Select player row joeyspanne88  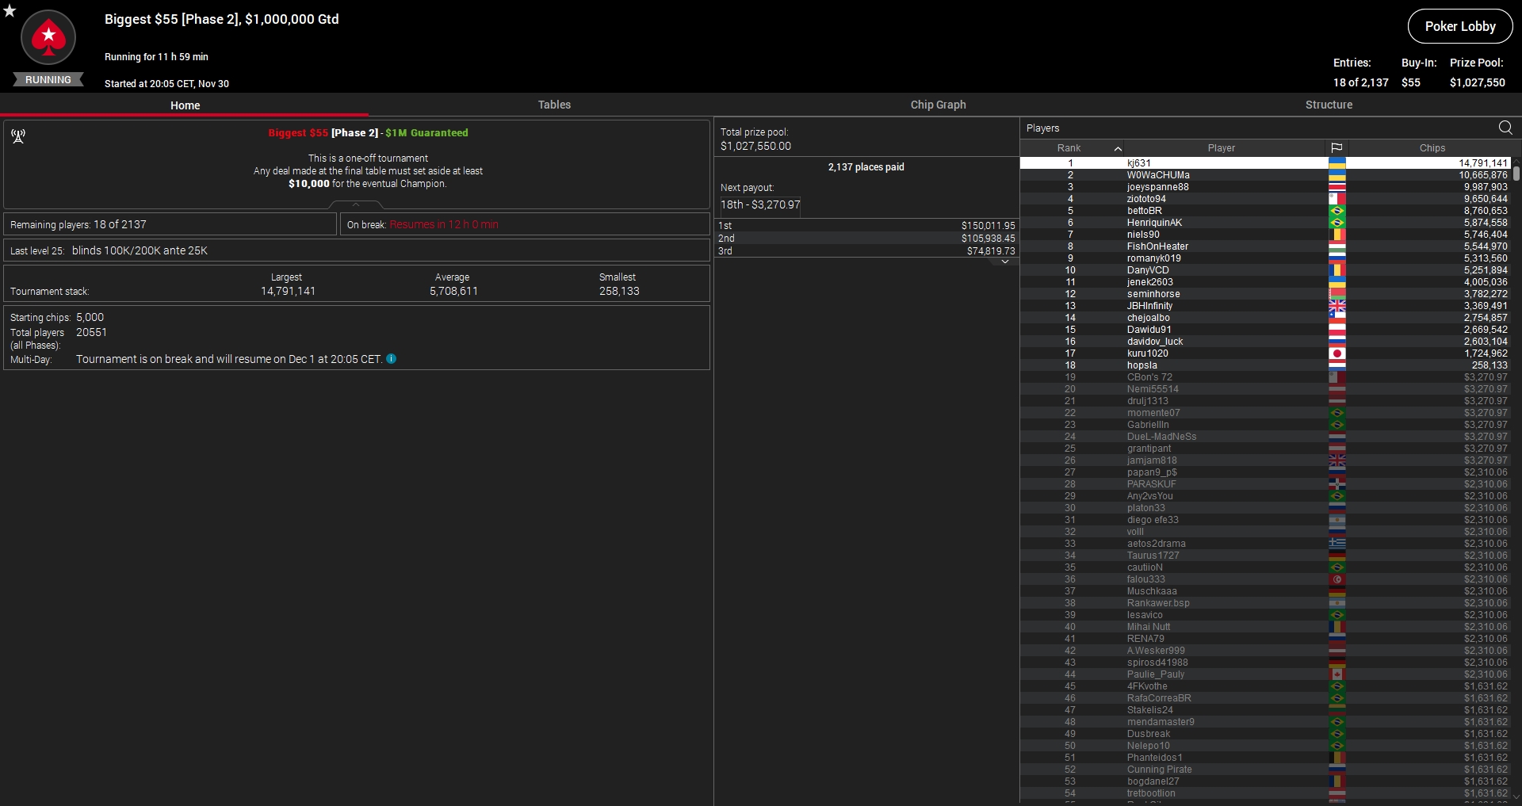(x=1265, y=187)
